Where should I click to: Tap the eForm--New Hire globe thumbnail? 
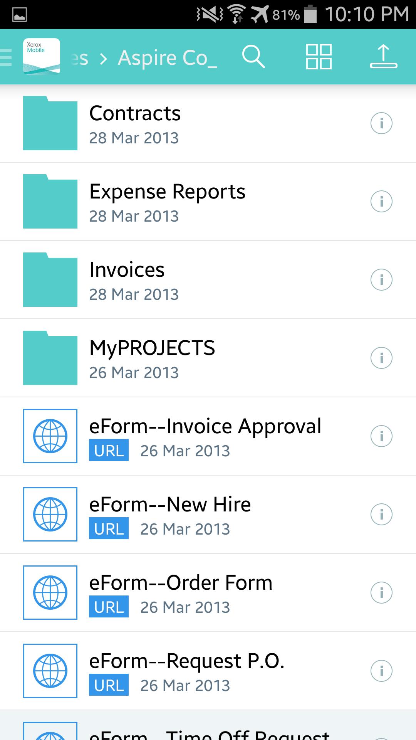pyautogui.click(x=50, y=515)
